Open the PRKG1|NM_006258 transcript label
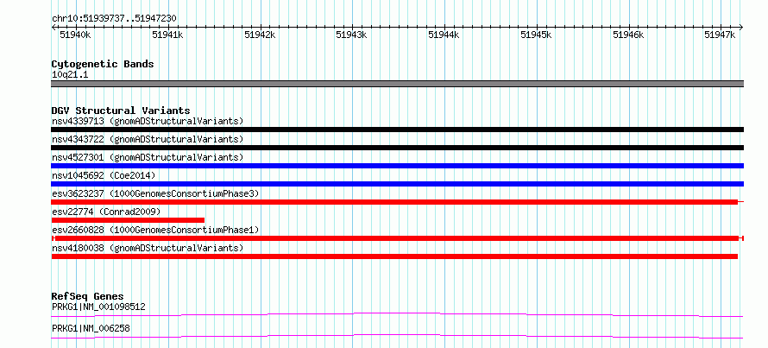 [91, 328]
